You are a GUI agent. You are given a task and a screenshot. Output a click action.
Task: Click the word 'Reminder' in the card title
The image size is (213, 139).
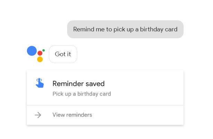point(67,83)
